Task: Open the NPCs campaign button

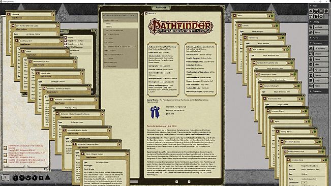Action: [321, 65]
